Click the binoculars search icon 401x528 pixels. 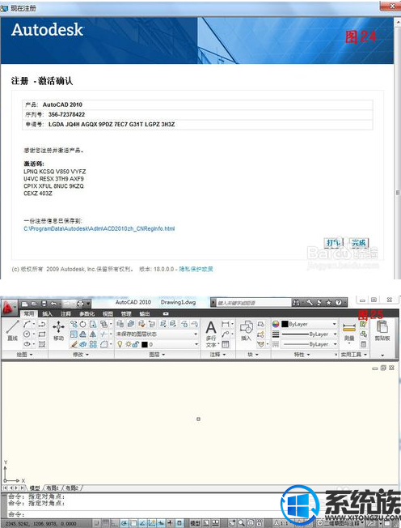296,302
